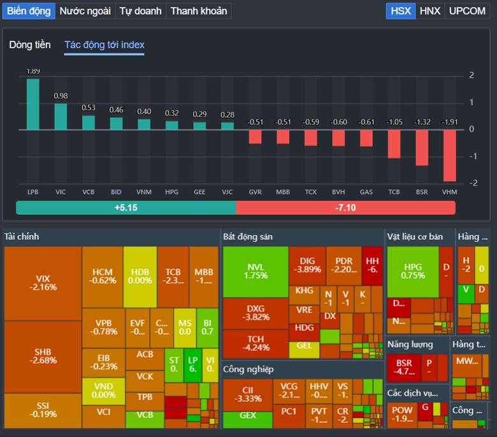Click the GVR label on chart axis
This screenshot has width=497, height=437.
pyautogui.click(x=255, y=192)
